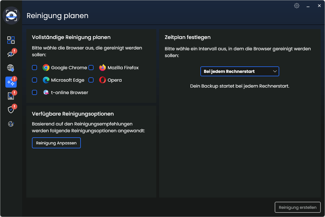Enable the Opera browser checkbox
This screenshot has height=217, width=325.
coord(91,80)
